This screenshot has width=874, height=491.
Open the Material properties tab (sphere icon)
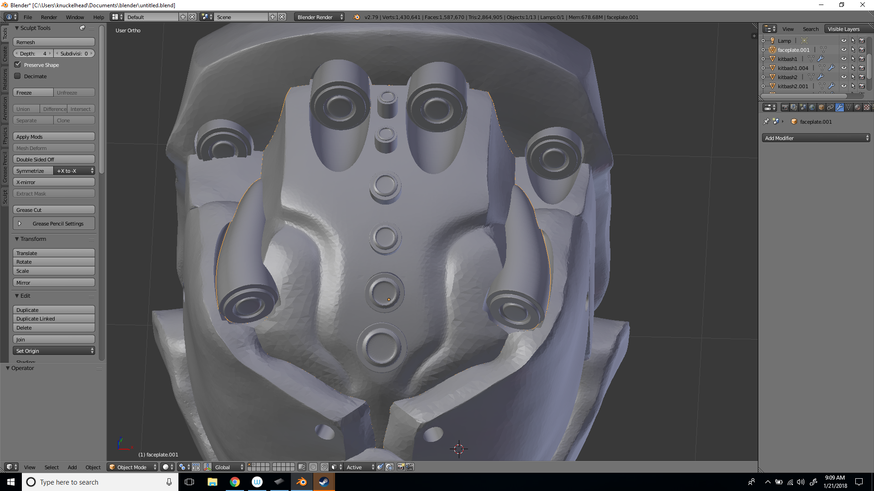tap(858, 108)
